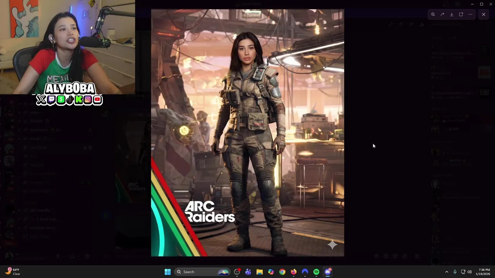Screen dimensions: 495x278
Task: Minimize the Discord window
Action: coord(472,4)
